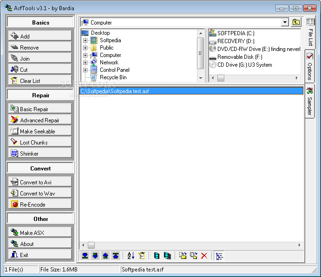Click File Size: 1.6MB status text
Image resolution: width=321 pixels, height=277 pixels.
click(59, 270)
